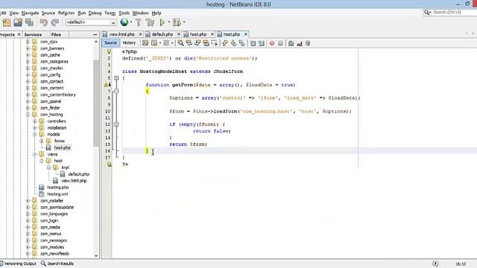The height and width of the screenshot is (268, 477).
Task: Click the Toggle Bookmark icon
Action: [241, 43]
